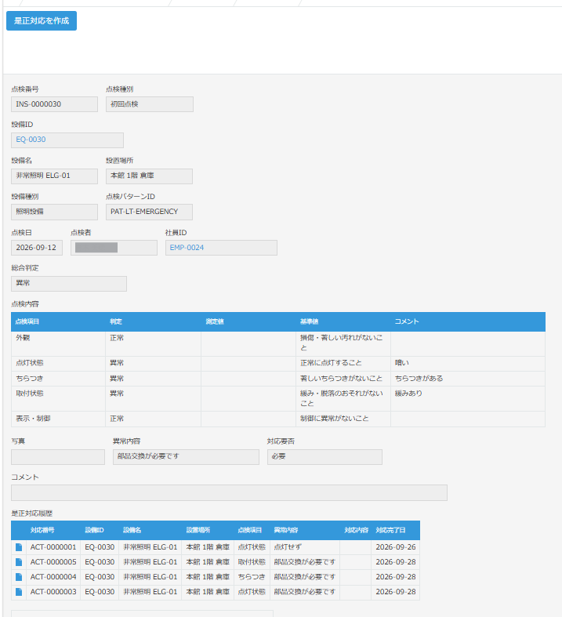
Task: Select the 取付状態 item cell in 点検内容 table
Action: coord(58,398)
